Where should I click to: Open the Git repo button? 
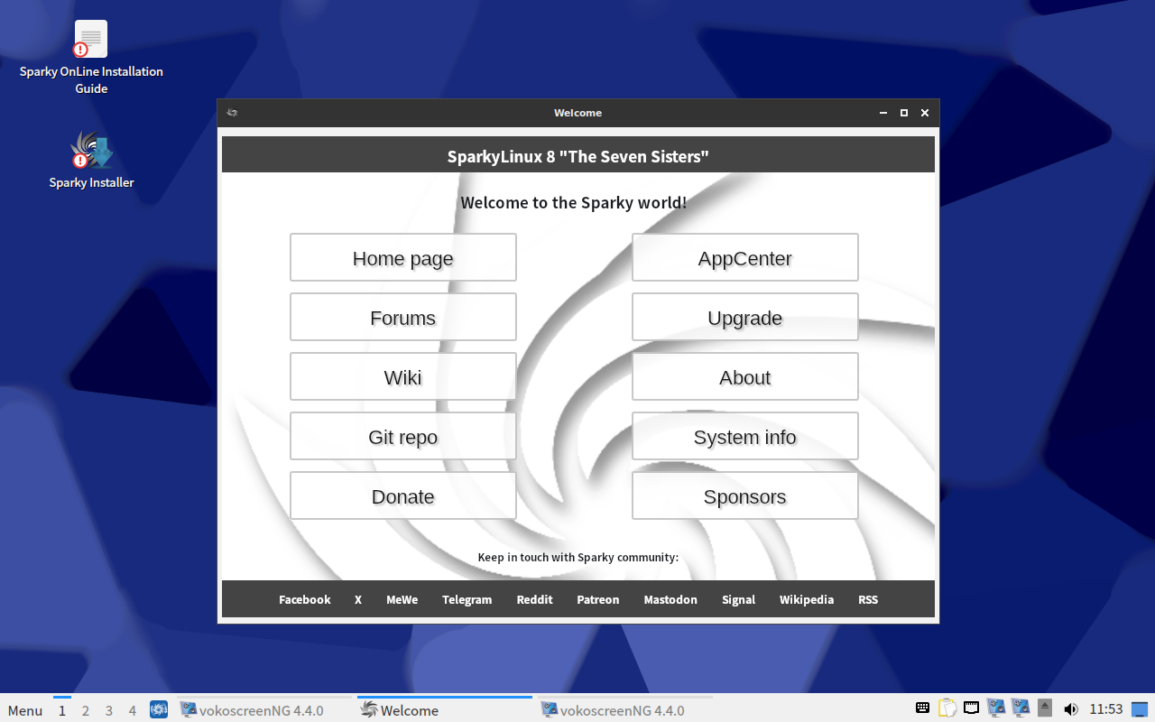403,437
